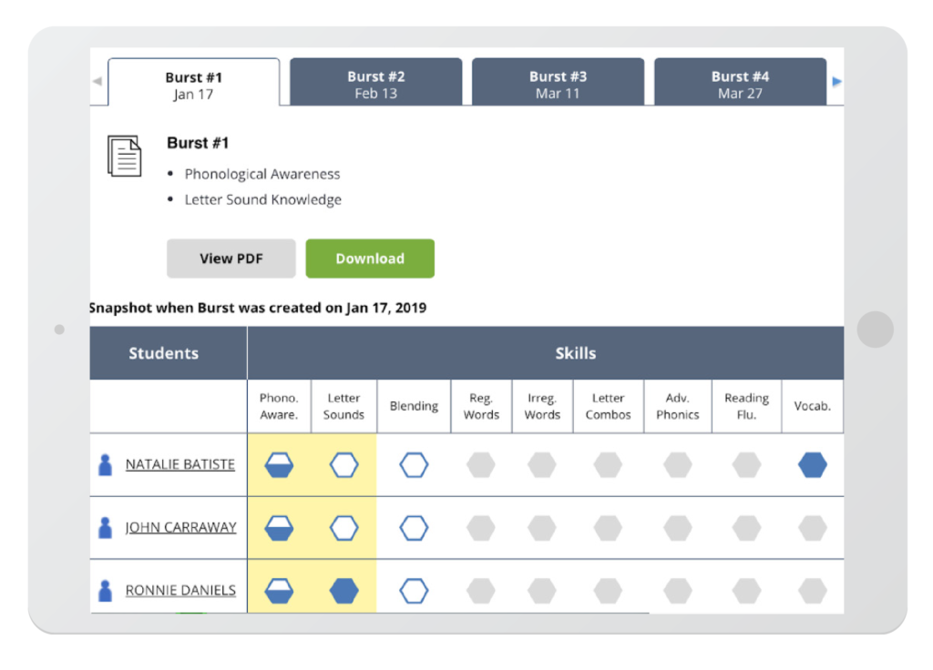Viewport: 933px width, 670px height.
Task: Click the Burst #1 document icon
Action: pos(124,156)
